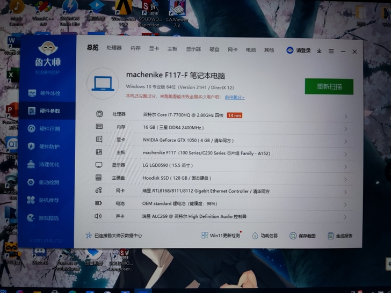Viewport: 391px width, 293px height.
Task: Click the 显卡 graphics card icon
Action: [x=99, y=139]
